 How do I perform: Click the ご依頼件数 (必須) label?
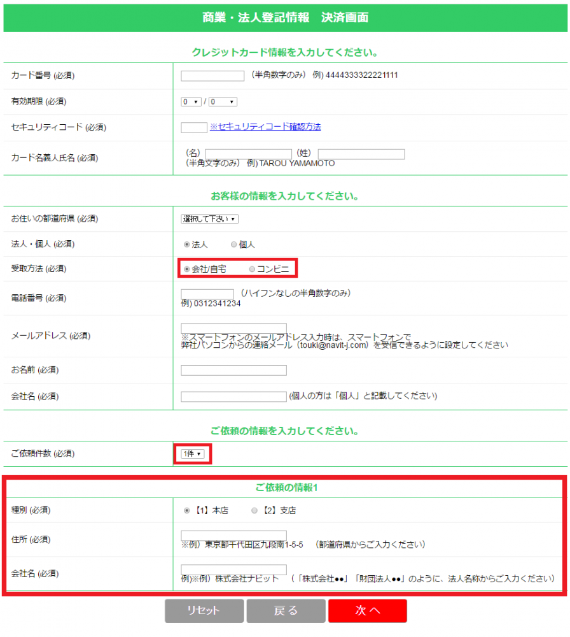tap(43, 454)
